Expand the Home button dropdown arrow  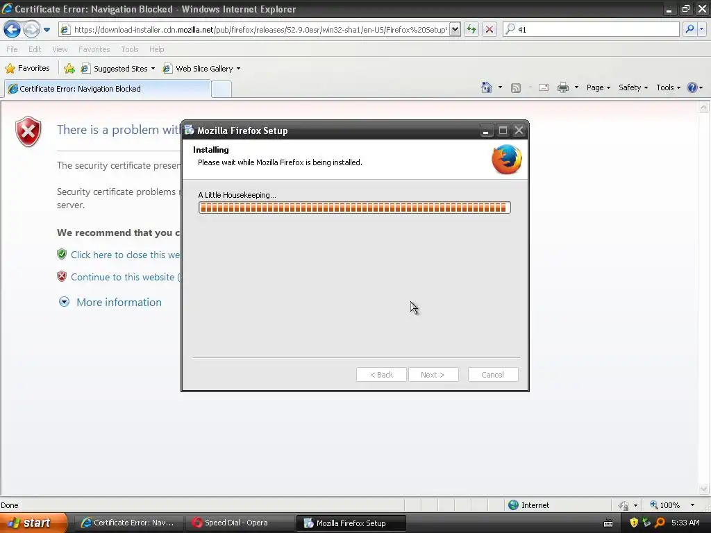[500, 87]
